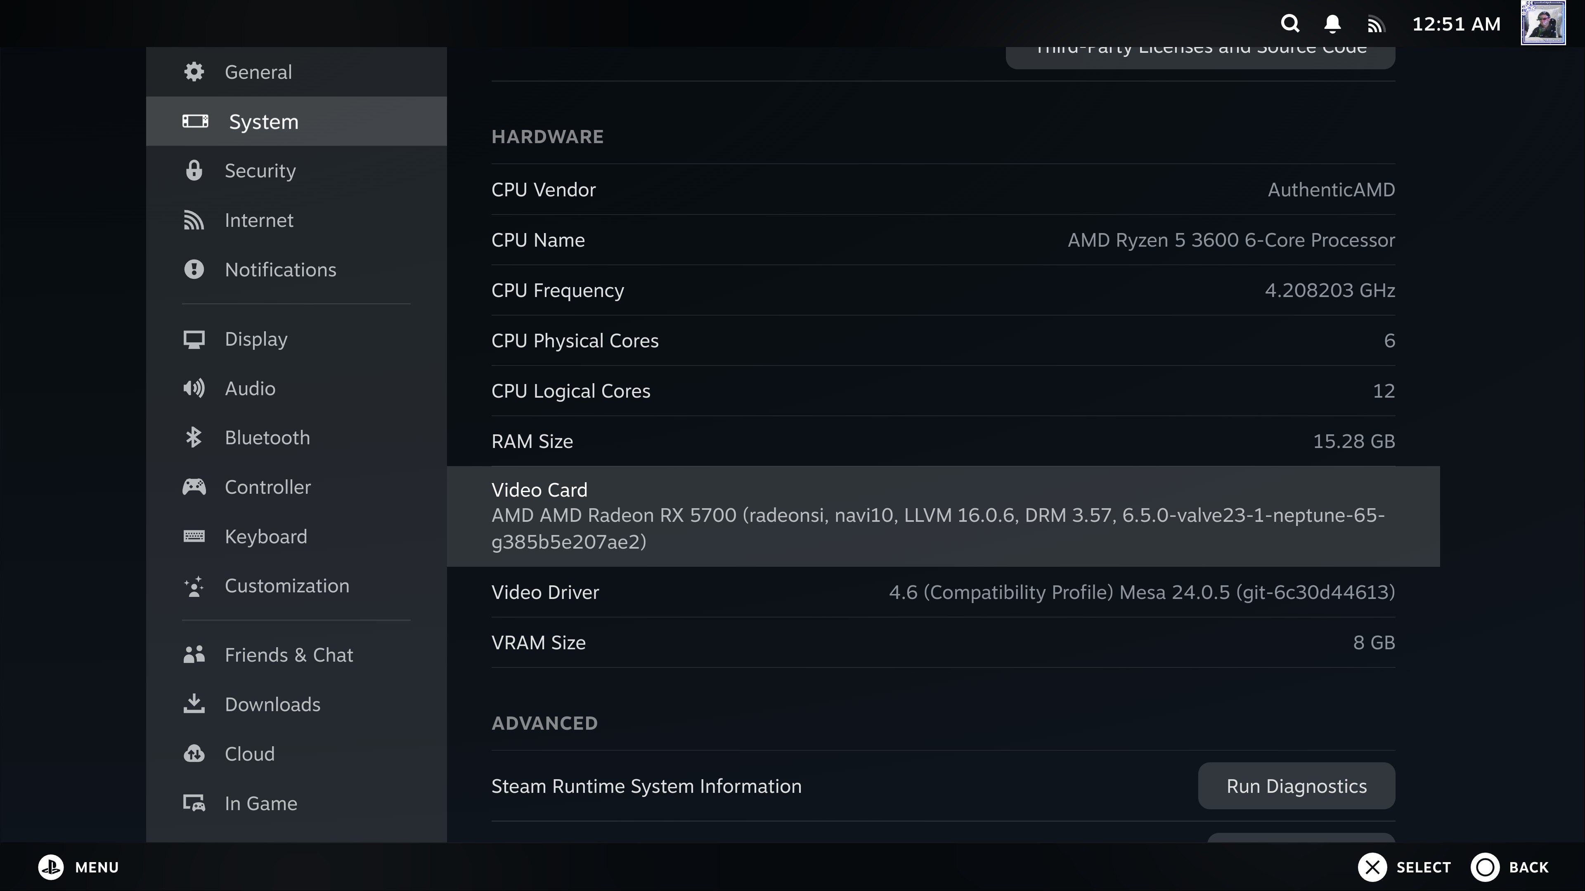This screenshot has width=1585, height=891.
Task: Click the Display monitor icon
Action: (x=194, y=339)
